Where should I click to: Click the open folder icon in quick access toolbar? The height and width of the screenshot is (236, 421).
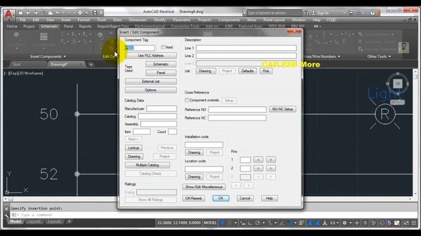coord(87,13)
